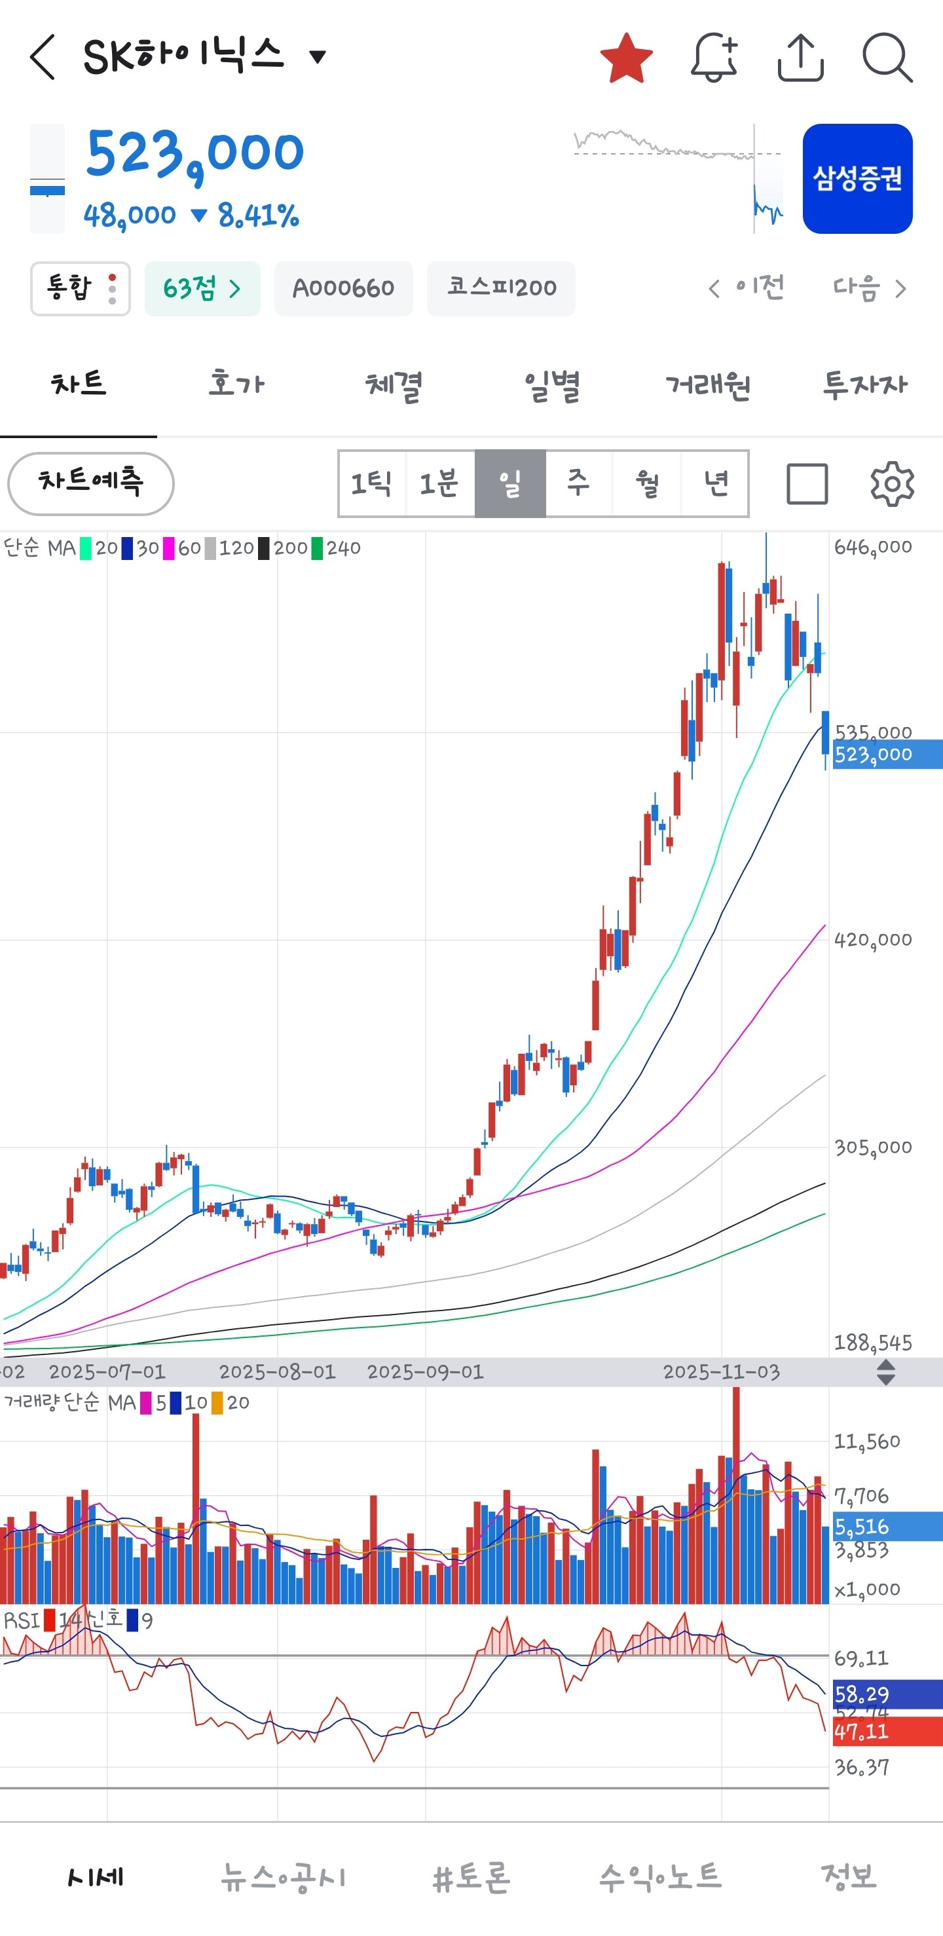Tap the 2025-08-01 date label
The image size is (943, 1936).
click(277, 1372)
